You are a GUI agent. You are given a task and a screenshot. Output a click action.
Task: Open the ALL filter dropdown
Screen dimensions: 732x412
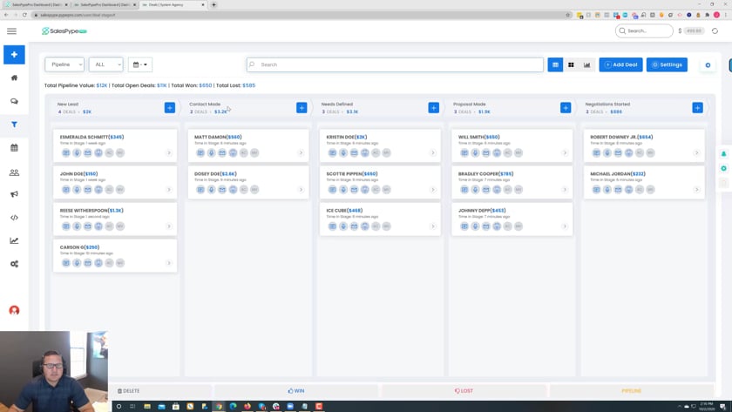[x=106, y=64]
